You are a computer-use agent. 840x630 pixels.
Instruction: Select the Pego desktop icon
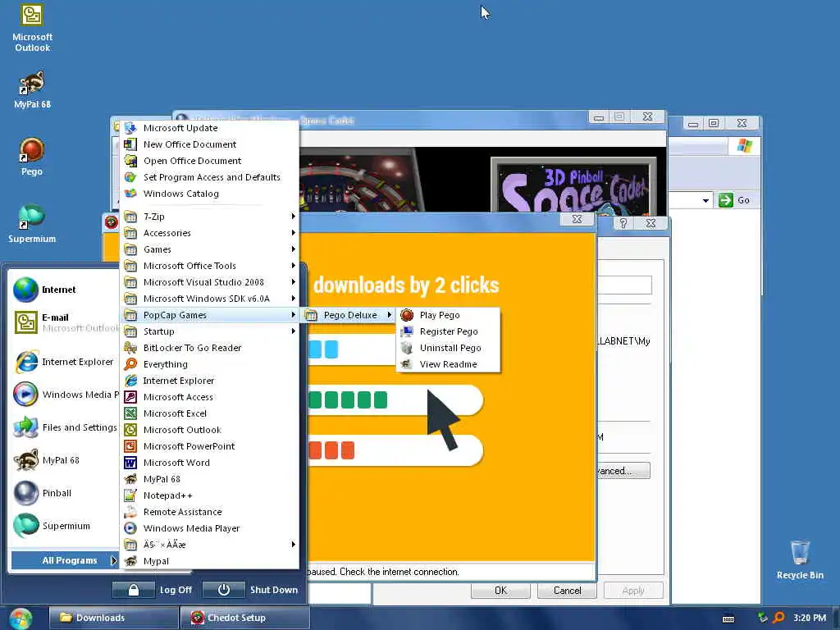(x=32, y=157)
